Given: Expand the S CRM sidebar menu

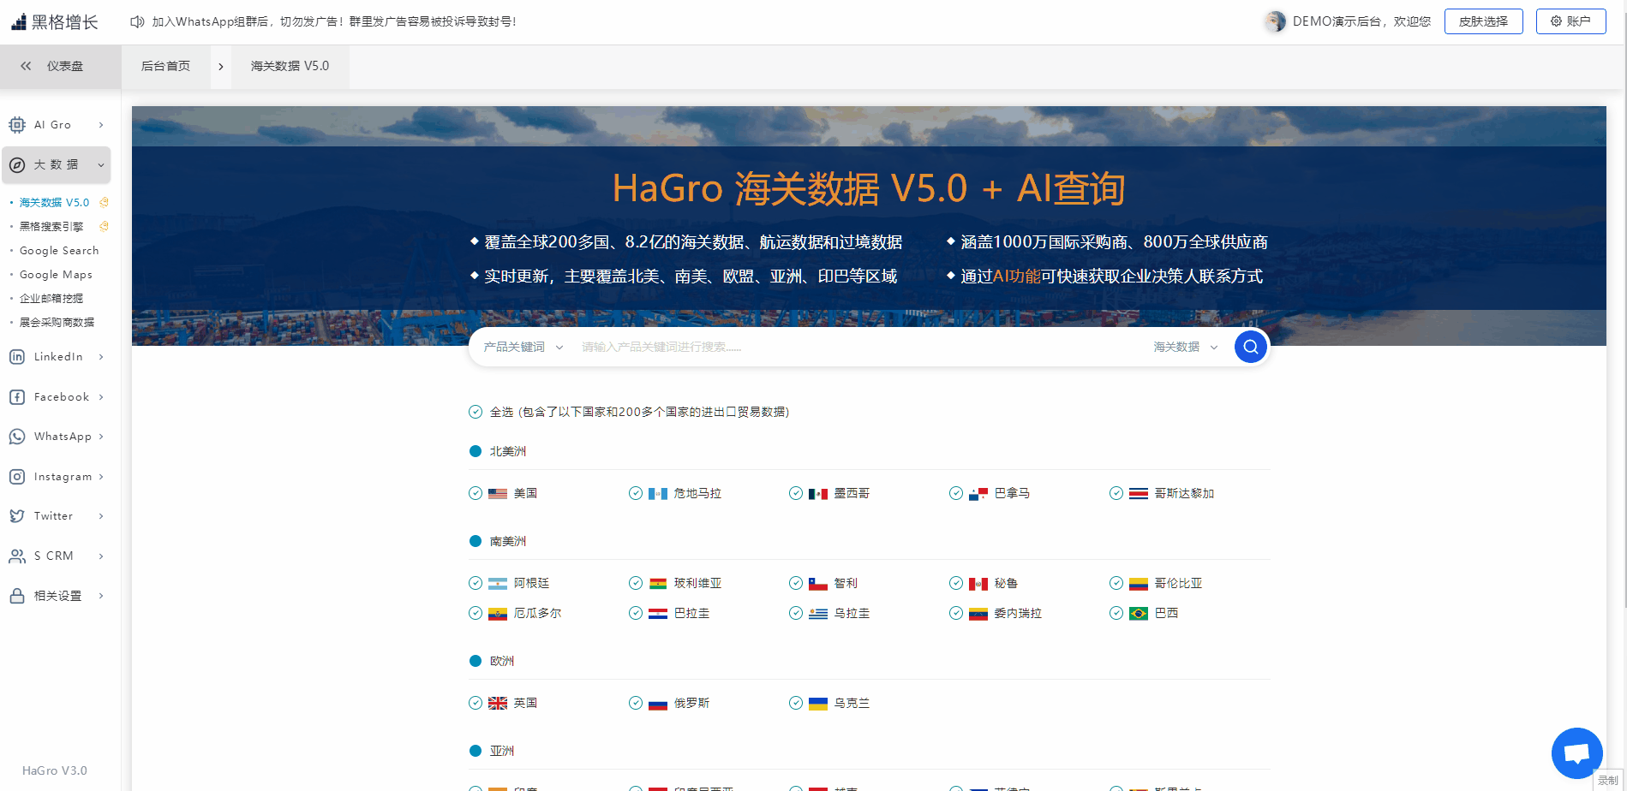Looking at the screenshot, I should [57, 556].
